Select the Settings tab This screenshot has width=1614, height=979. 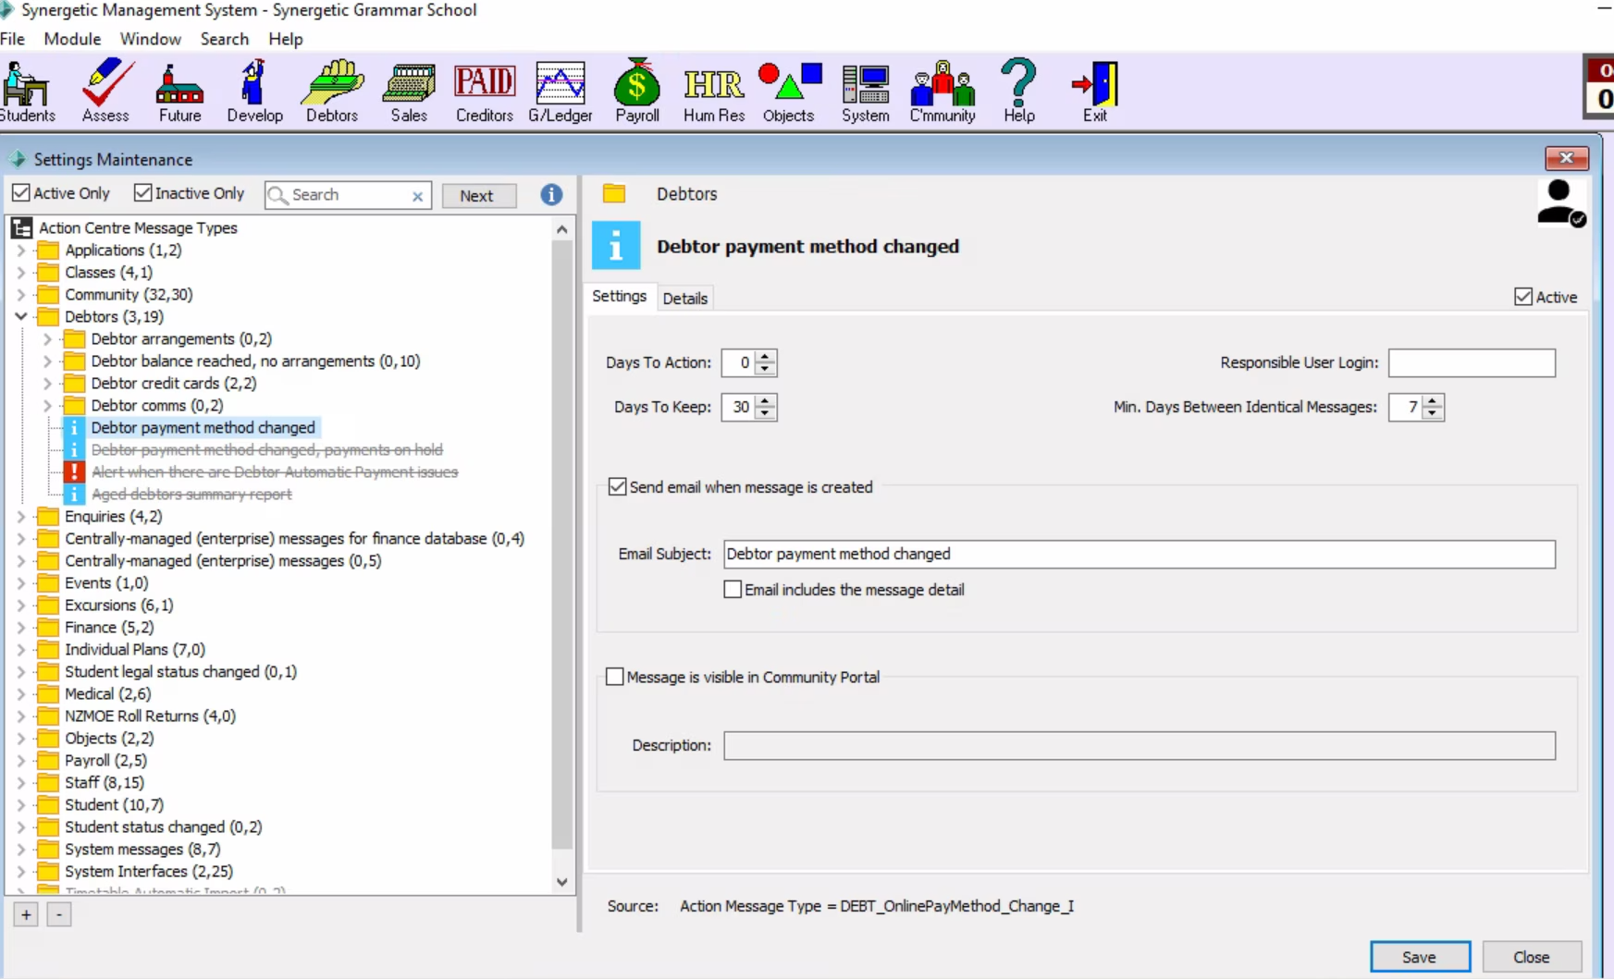(x=620, y=296)
